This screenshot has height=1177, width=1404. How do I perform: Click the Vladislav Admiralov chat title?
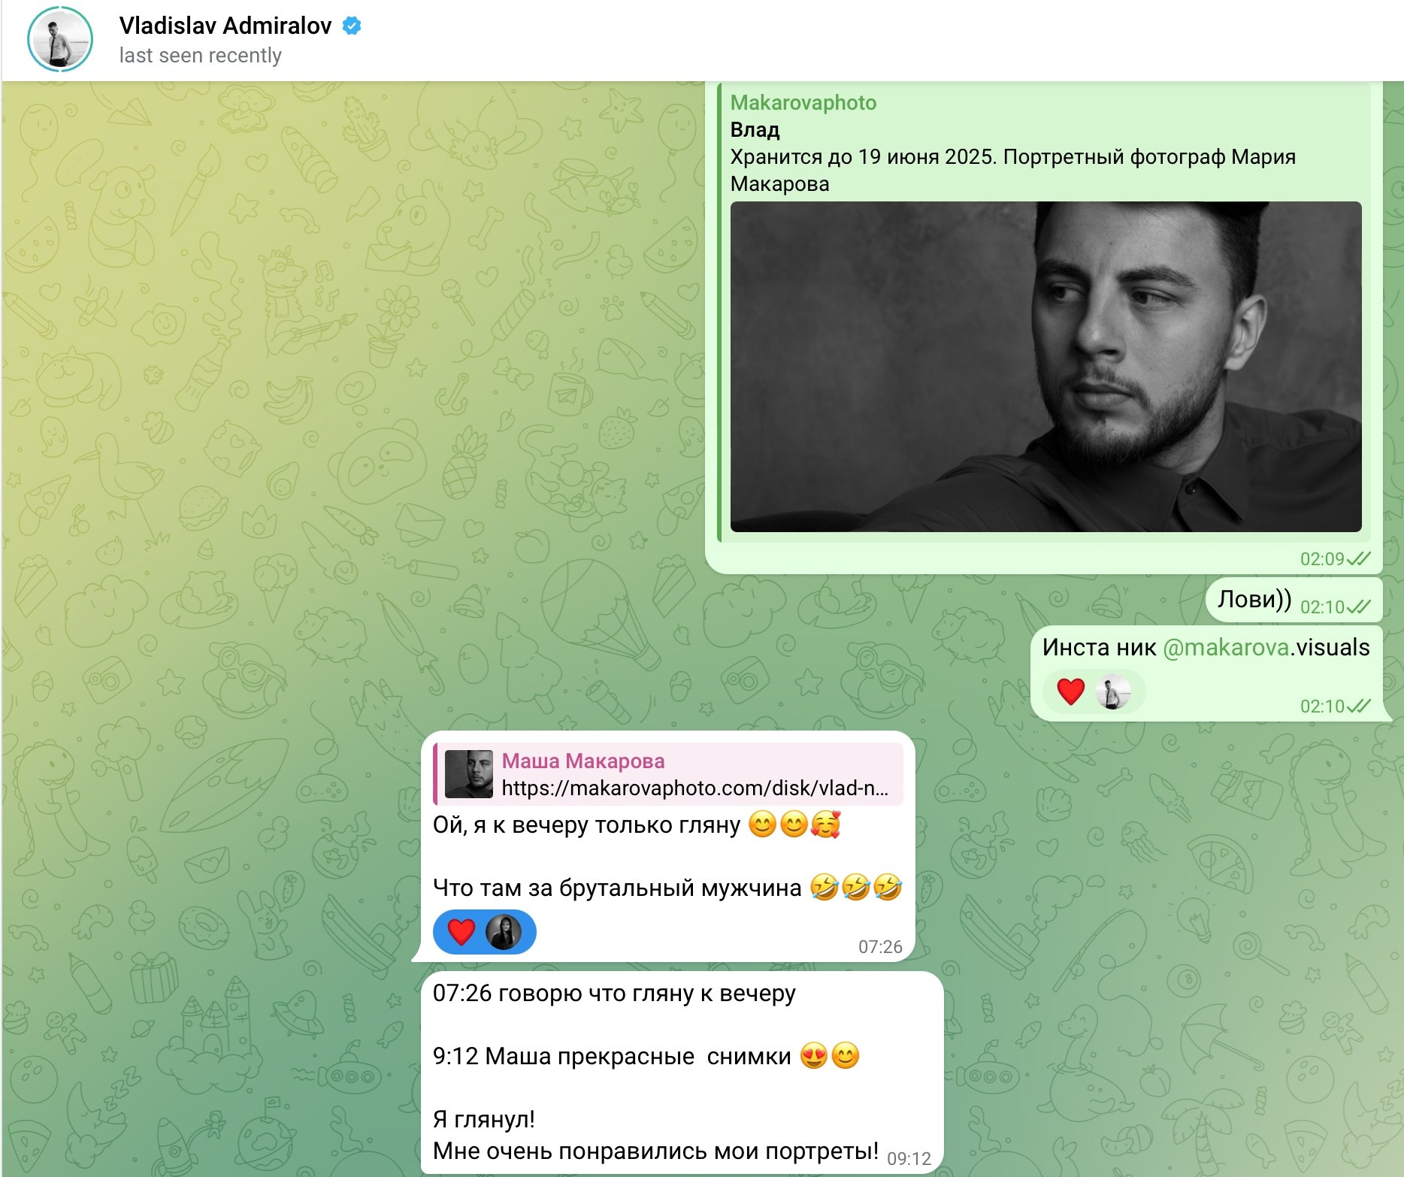tap(225, 26)
